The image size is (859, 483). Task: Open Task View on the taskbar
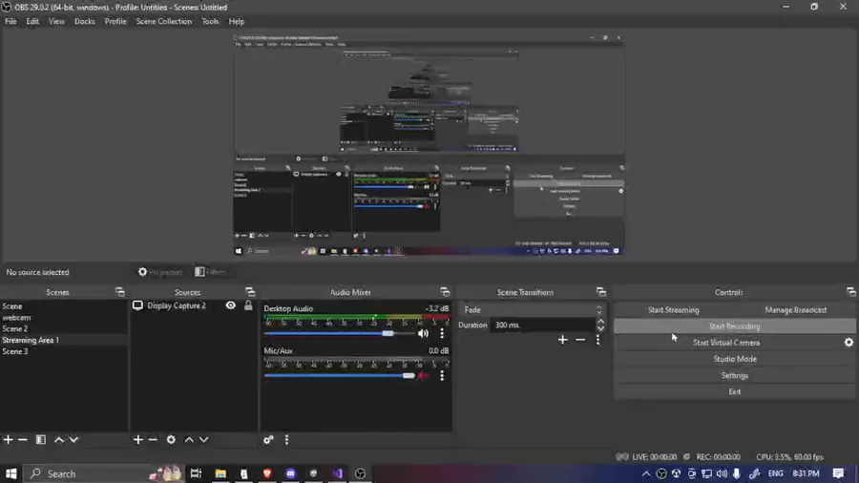click(x=196, y=473)
